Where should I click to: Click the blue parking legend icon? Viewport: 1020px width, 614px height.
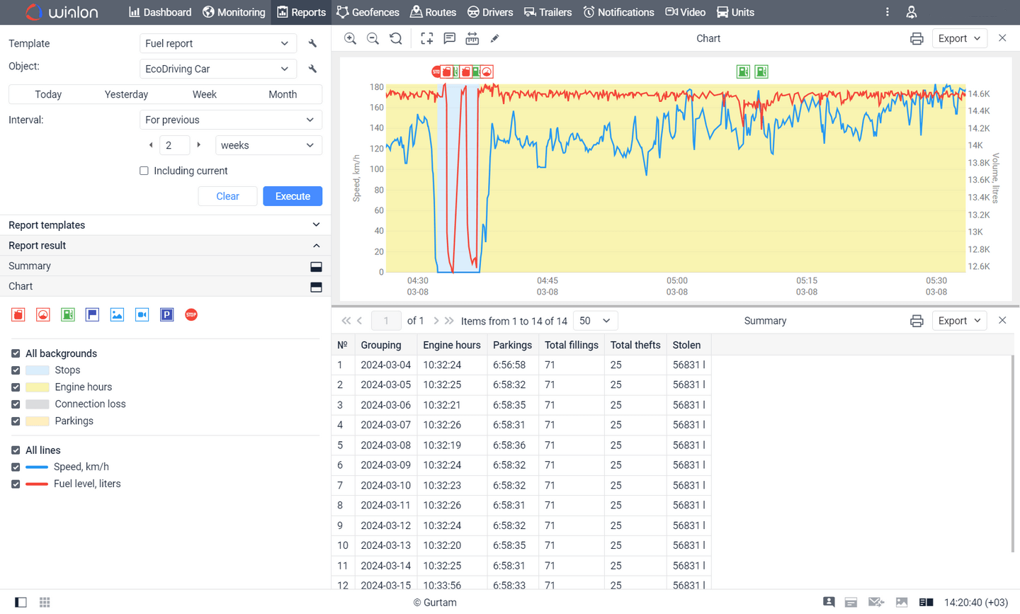pos(166,314)
